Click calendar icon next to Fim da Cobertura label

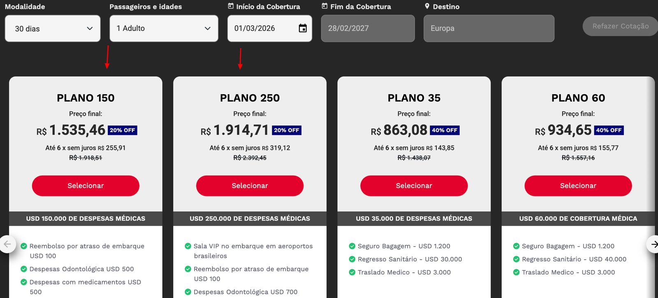[x=325, y=6]
